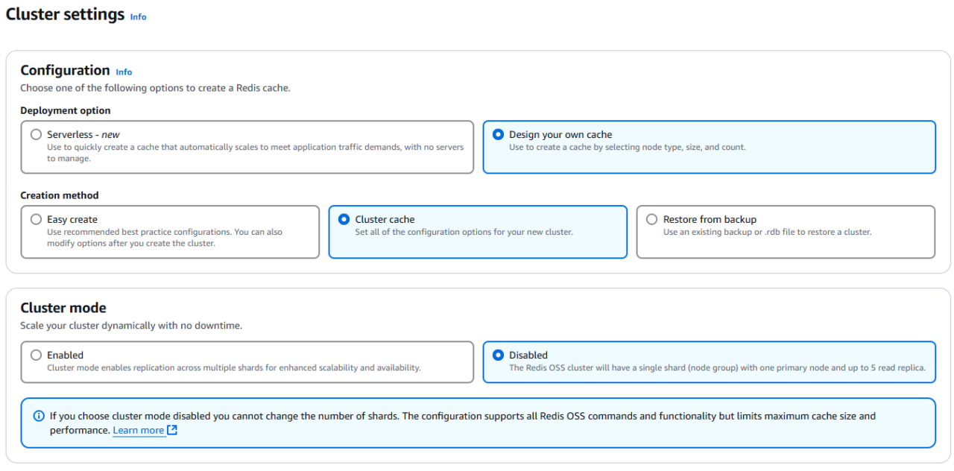
Task: Click the external link icon beside Learn more
Action: (x=171, y=430)
